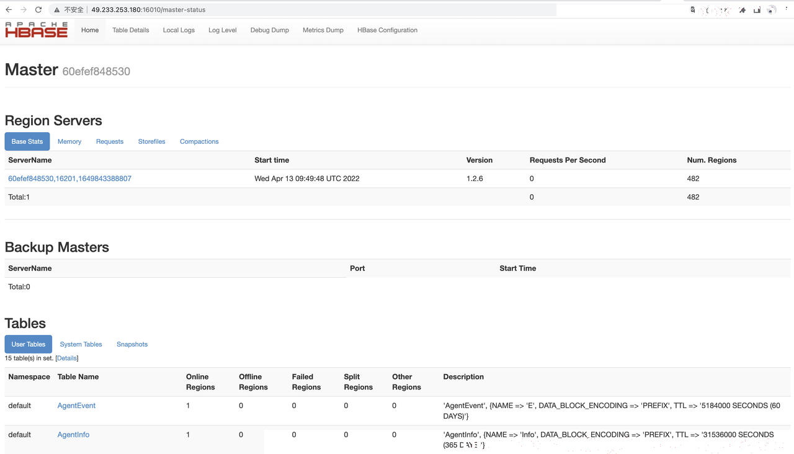This screenshot has width=794, height=454.
Task: Click the ServerName header in Region Servers table
Action: pyautogui.click(x=30, y=160)
